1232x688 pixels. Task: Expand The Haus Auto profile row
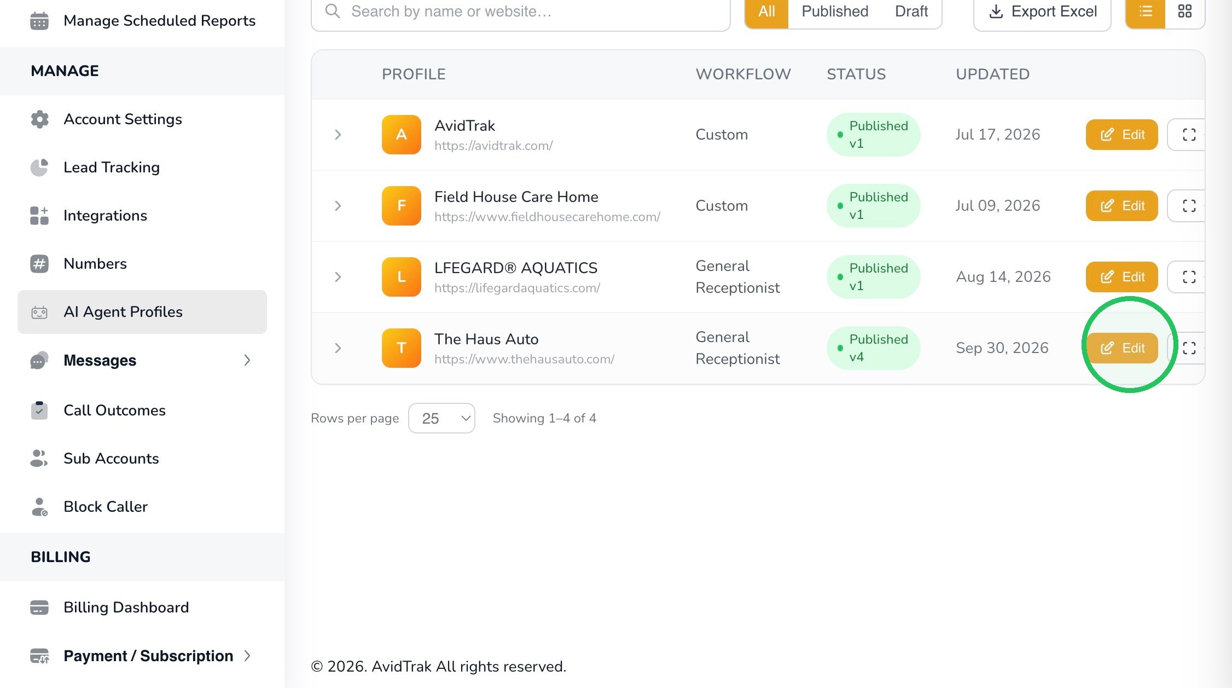point(338,348)
